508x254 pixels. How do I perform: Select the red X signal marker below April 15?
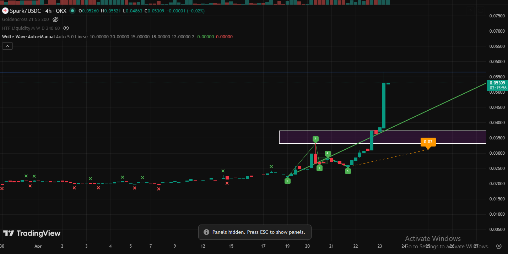(x=227, y=183)
